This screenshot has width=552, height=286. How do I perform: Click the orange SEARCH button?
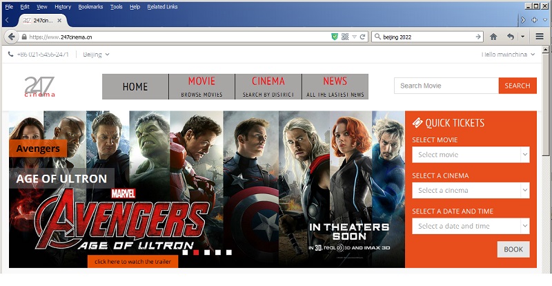click(517, 86)
